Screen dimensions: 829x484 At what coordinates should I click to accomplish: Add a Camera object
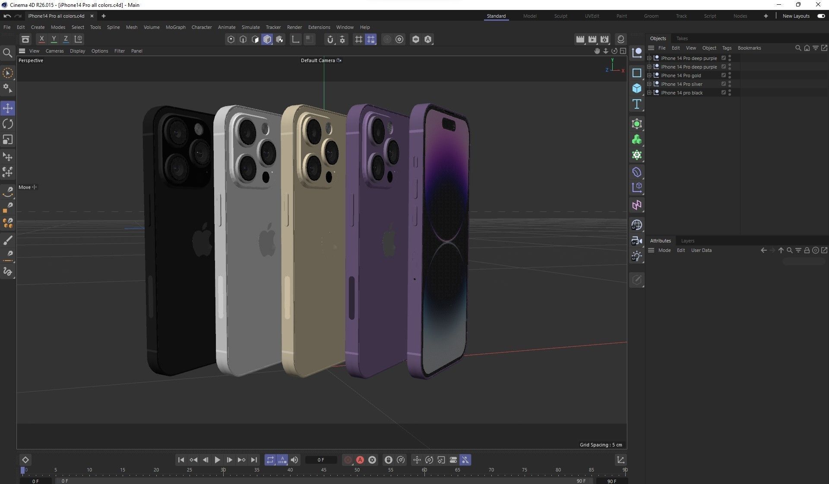[636, 241]
